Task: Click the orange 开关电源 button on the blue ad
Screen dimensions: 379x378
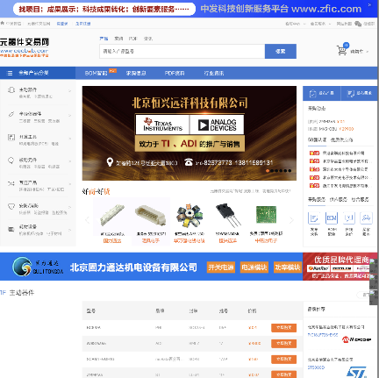Action: 221,267
